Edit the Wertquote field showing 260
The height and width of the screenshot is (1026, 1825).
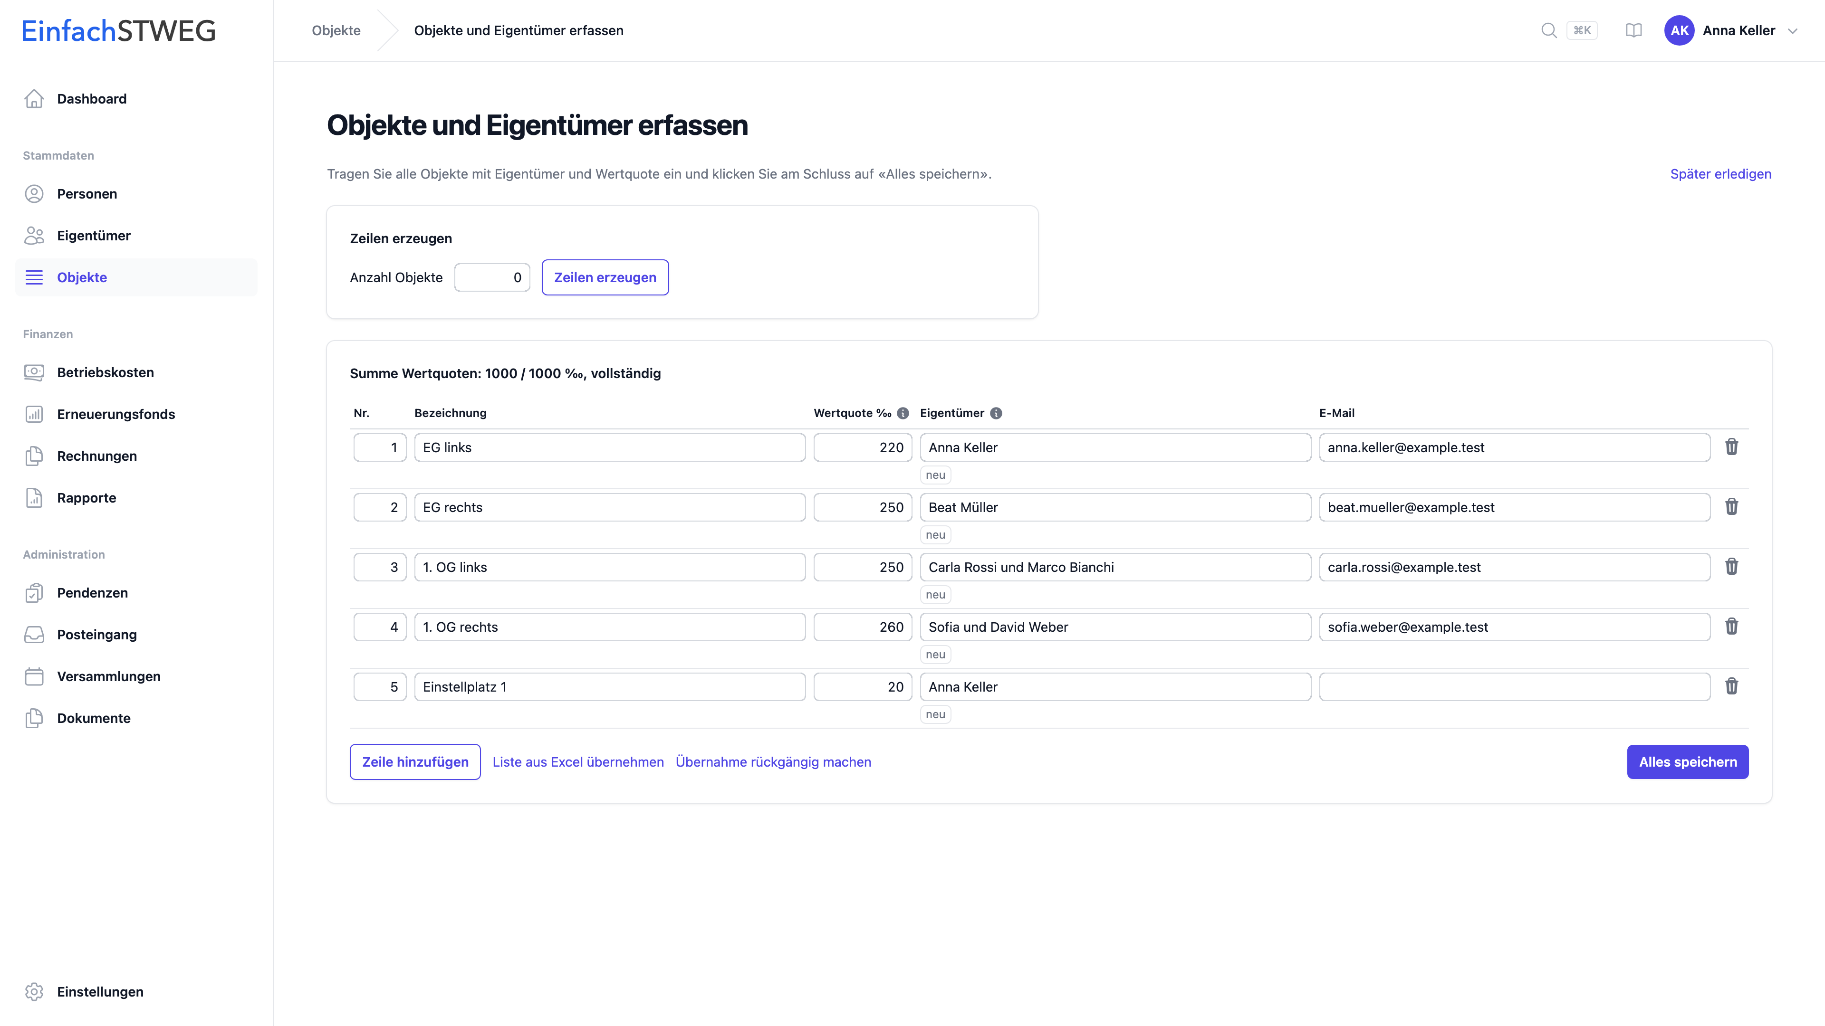pos(863,627)
